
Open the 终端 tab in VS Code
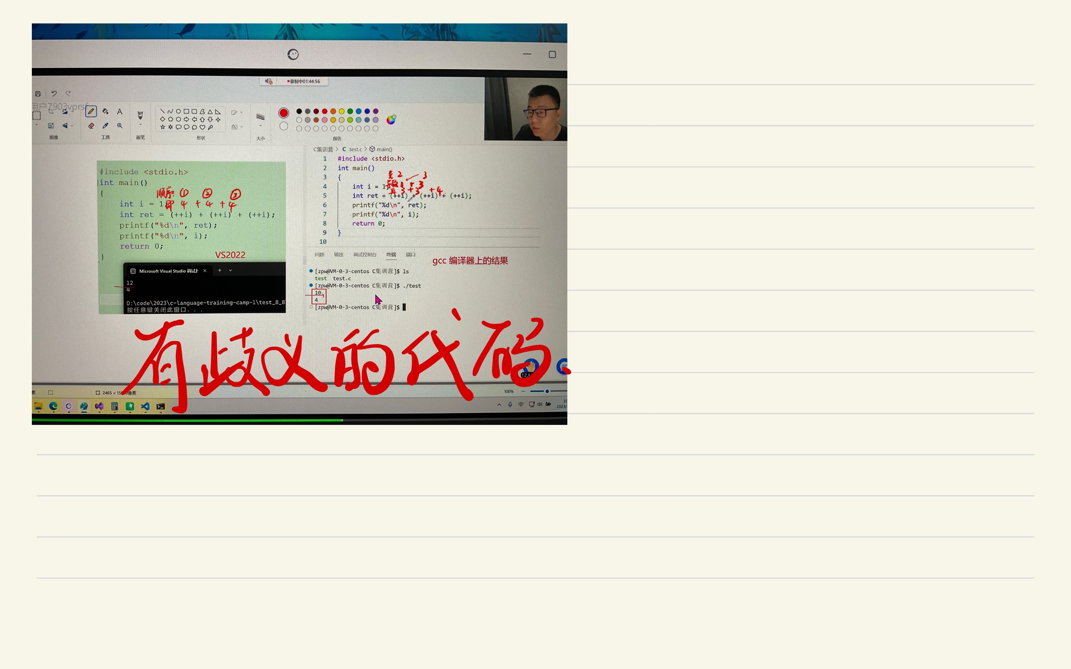(x=391, y=254)
